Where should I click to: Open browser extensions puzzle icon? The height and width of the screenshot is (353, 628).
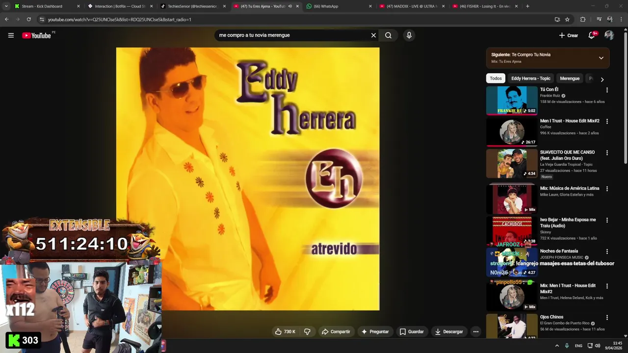coord(583,20)
